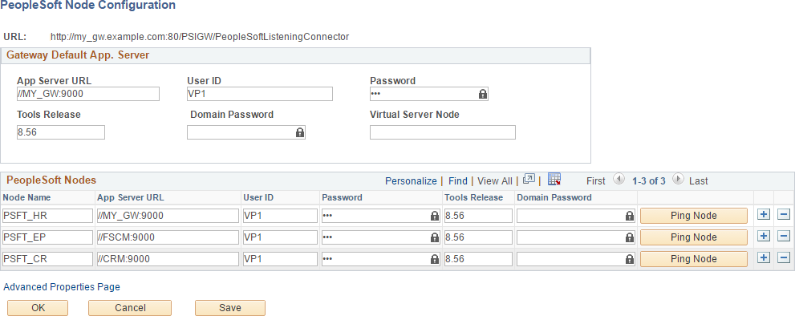Click the Domain Password column header
The width and height of the screenshot is (795, 316).
[x=554, y=197]
